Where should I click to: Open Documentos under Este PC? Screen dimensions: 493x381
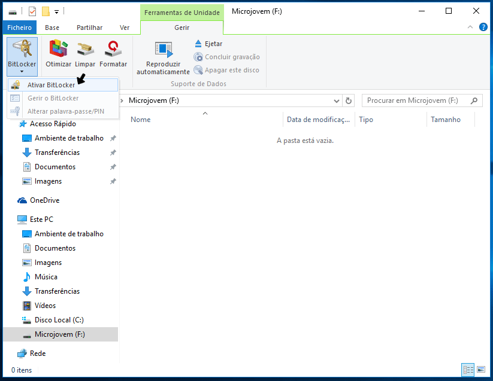point(55,248)
